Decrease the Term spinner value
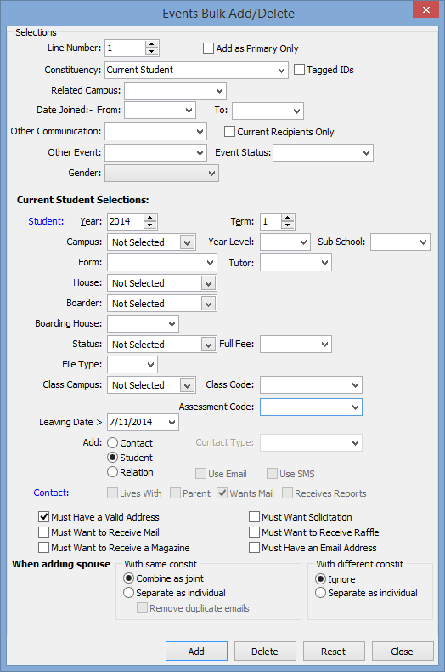Screen dimensions: 445x672 click(288, 225)
